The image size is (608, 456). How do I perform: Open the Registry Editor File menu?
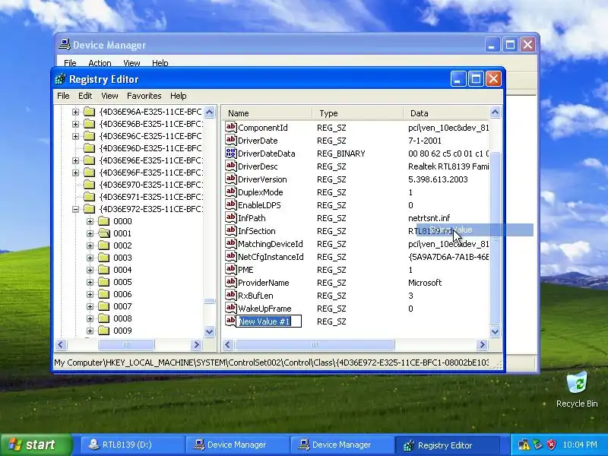[x=63, y=96]
